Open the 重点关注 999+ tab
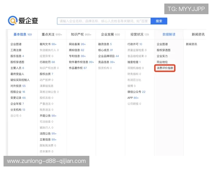212x170 pixels. (52, 34)
